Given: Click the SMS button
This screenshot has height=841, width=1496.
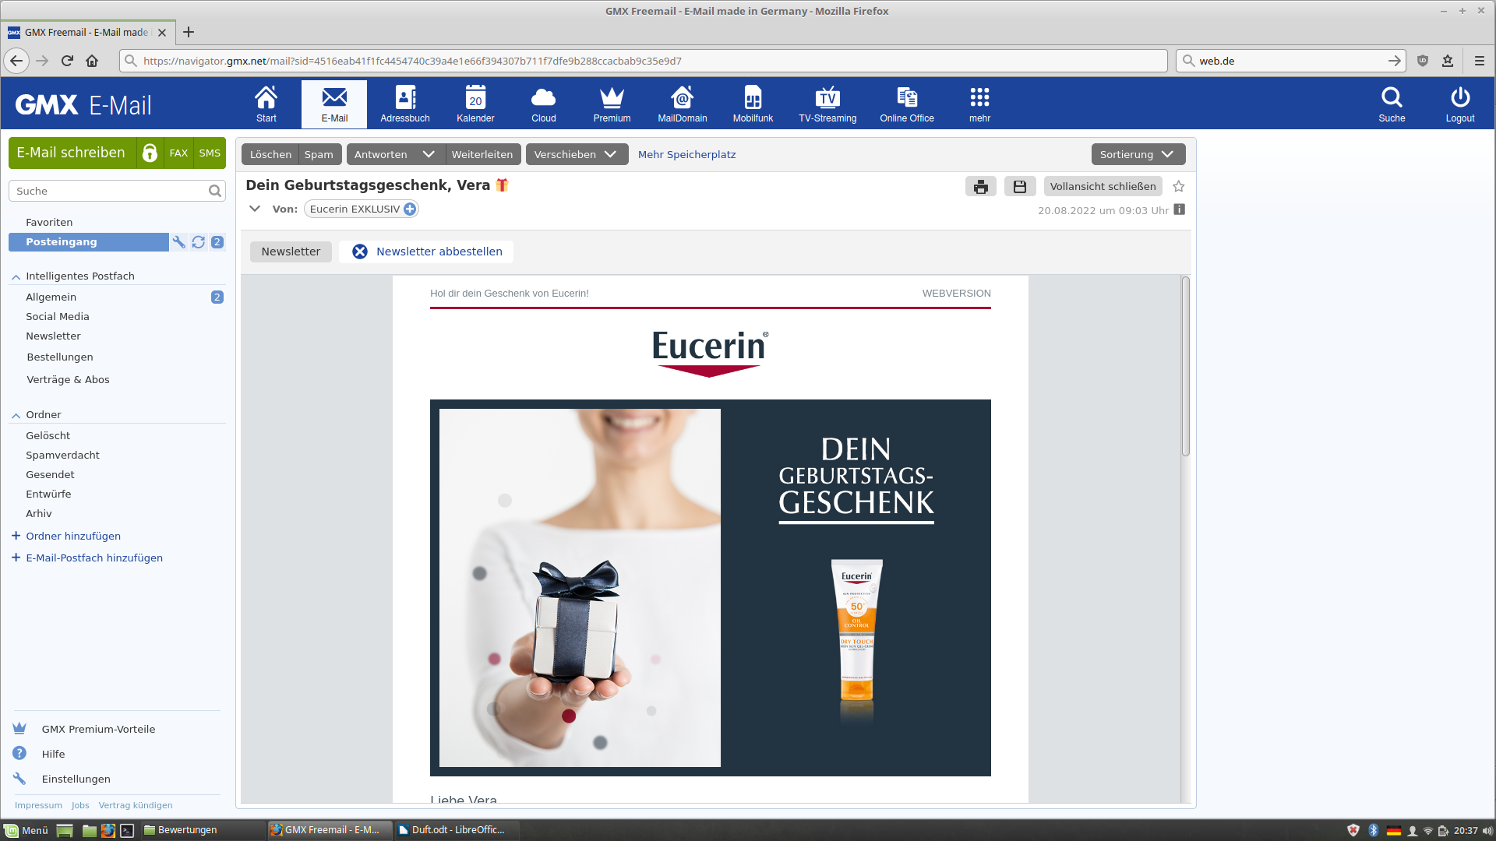Looking at the screenshot, I should click(x=210, y=153).
